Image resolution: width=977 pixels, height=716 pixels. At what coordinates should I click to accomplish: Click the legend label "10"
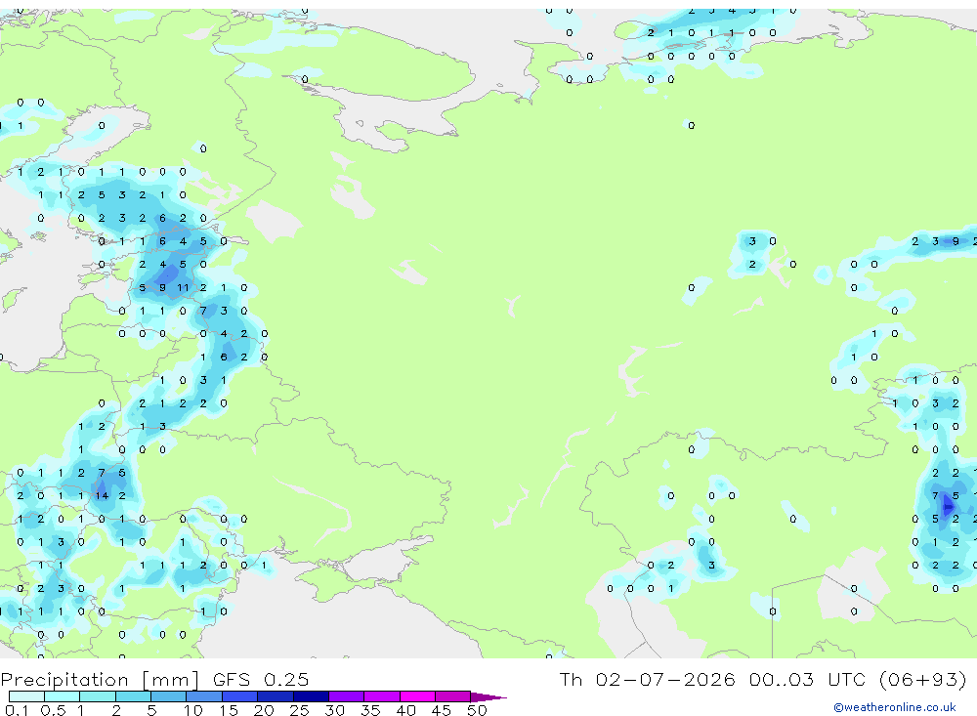coord(193,710)
